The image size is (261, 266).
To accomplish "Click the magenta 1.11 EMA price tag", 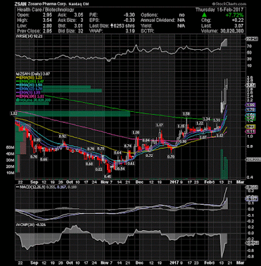I will 250,132.
